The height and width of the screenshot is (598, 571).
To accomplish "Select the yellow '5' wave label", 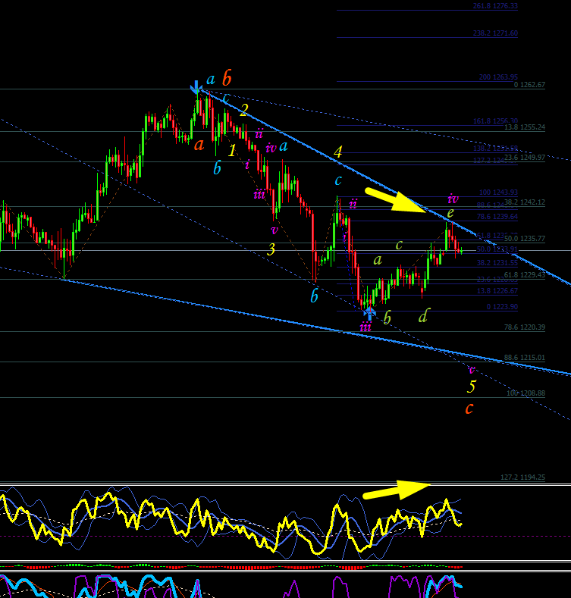I will pyautogui.click(x=472, y=387).
